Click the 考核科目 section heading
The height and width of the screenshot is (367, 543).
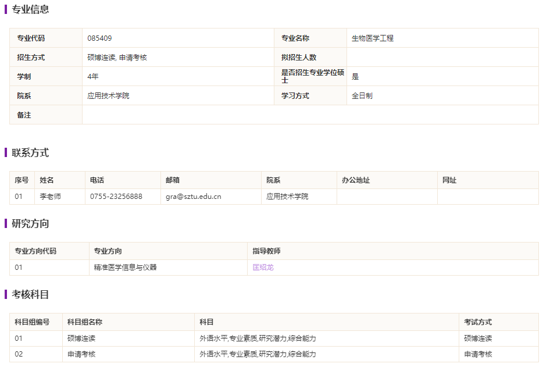[30, 295]
